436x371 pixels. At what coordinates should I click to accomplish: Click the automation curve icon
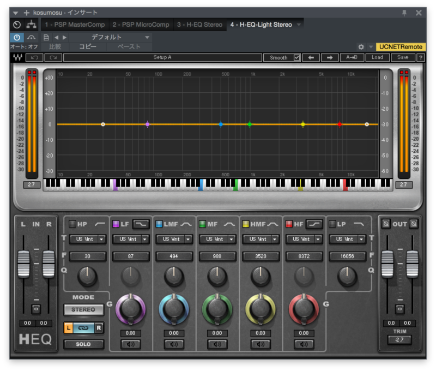[x=31, y=37]
